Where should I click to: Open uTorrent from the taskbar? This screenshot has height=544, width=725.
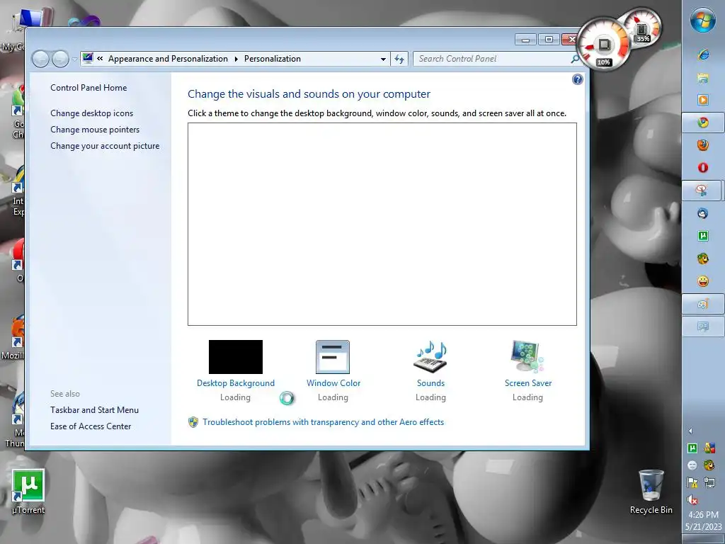[x=703, y=236]
